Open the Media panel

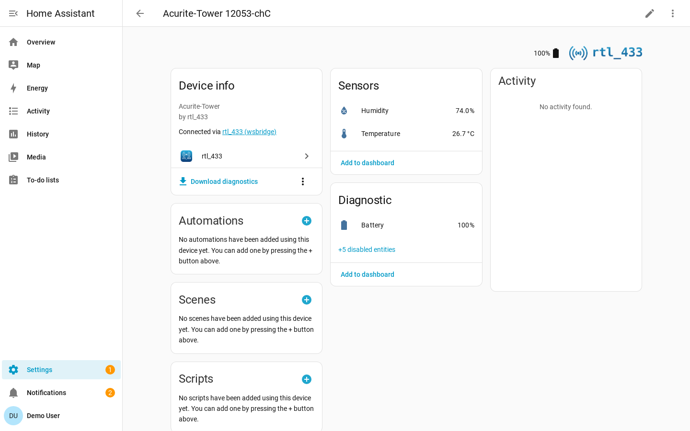(61, 157)
